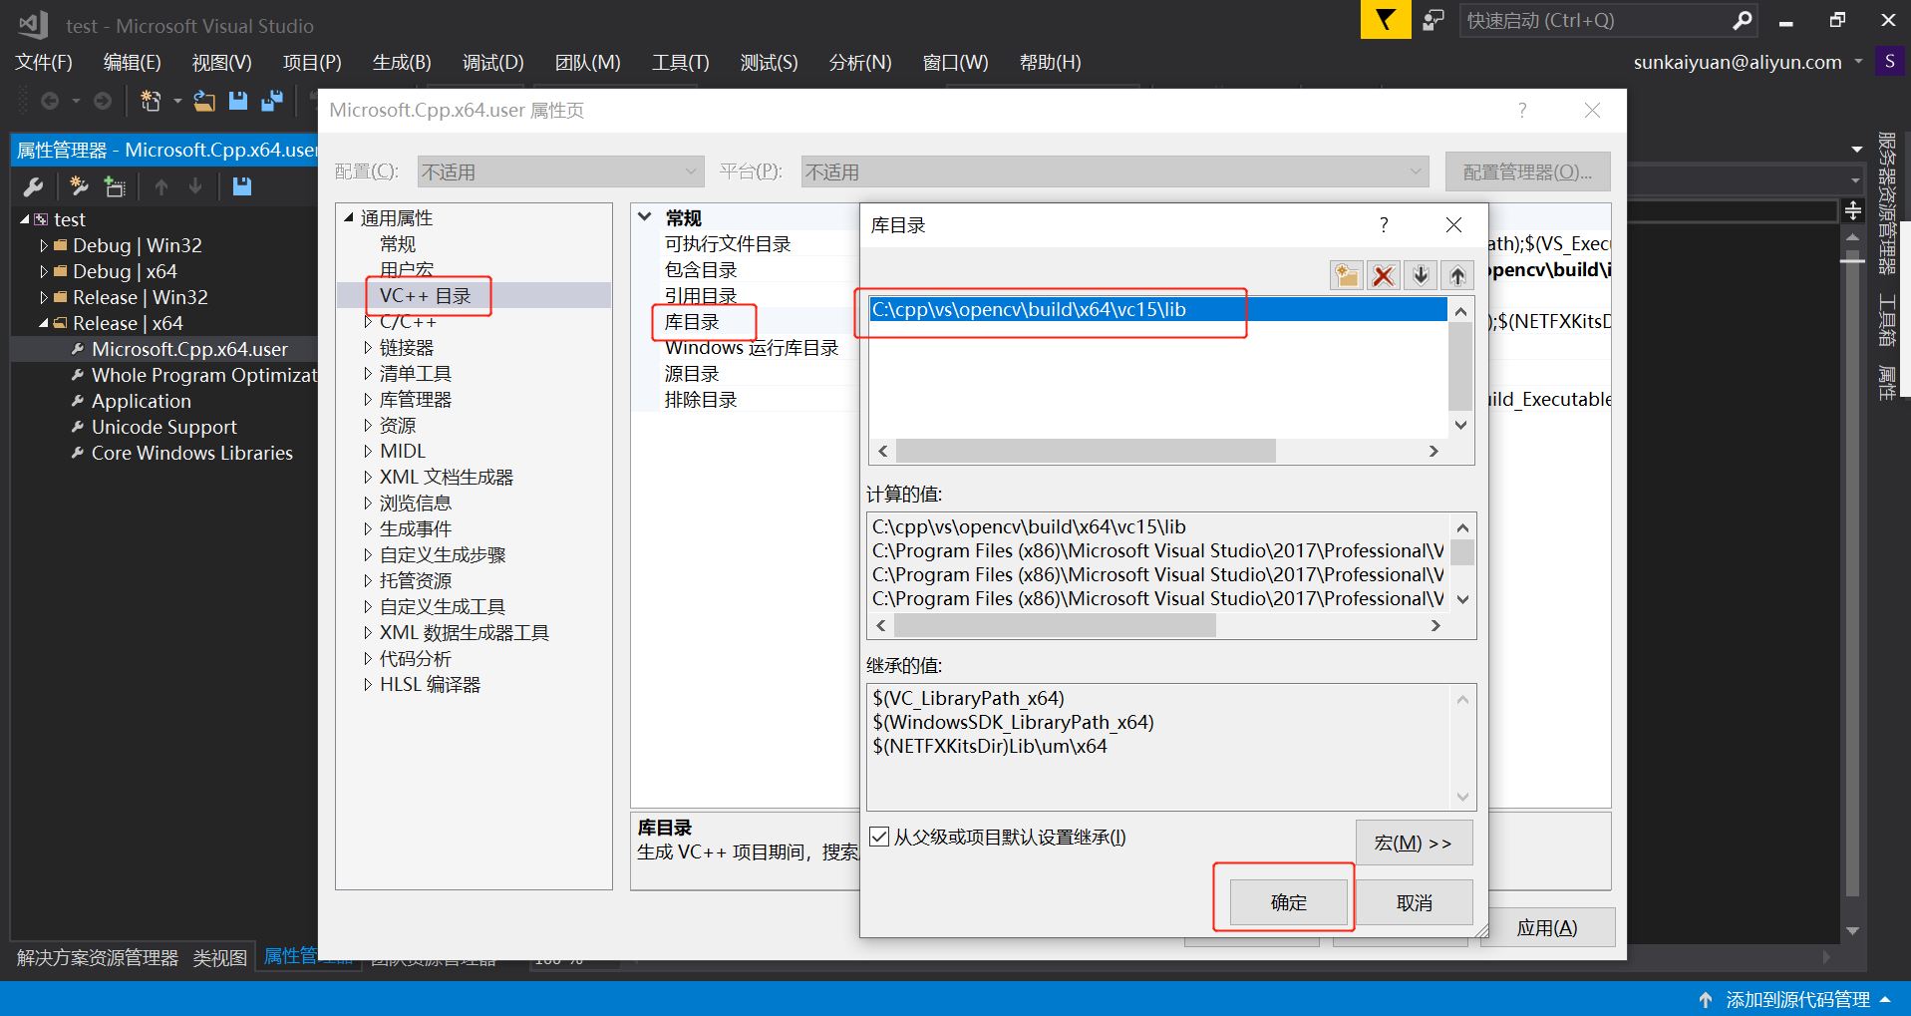Select Microsoft.Cpp.x64.user property sheet
Viewport: 1911px width, 1016px height.
tap(189, 349)
